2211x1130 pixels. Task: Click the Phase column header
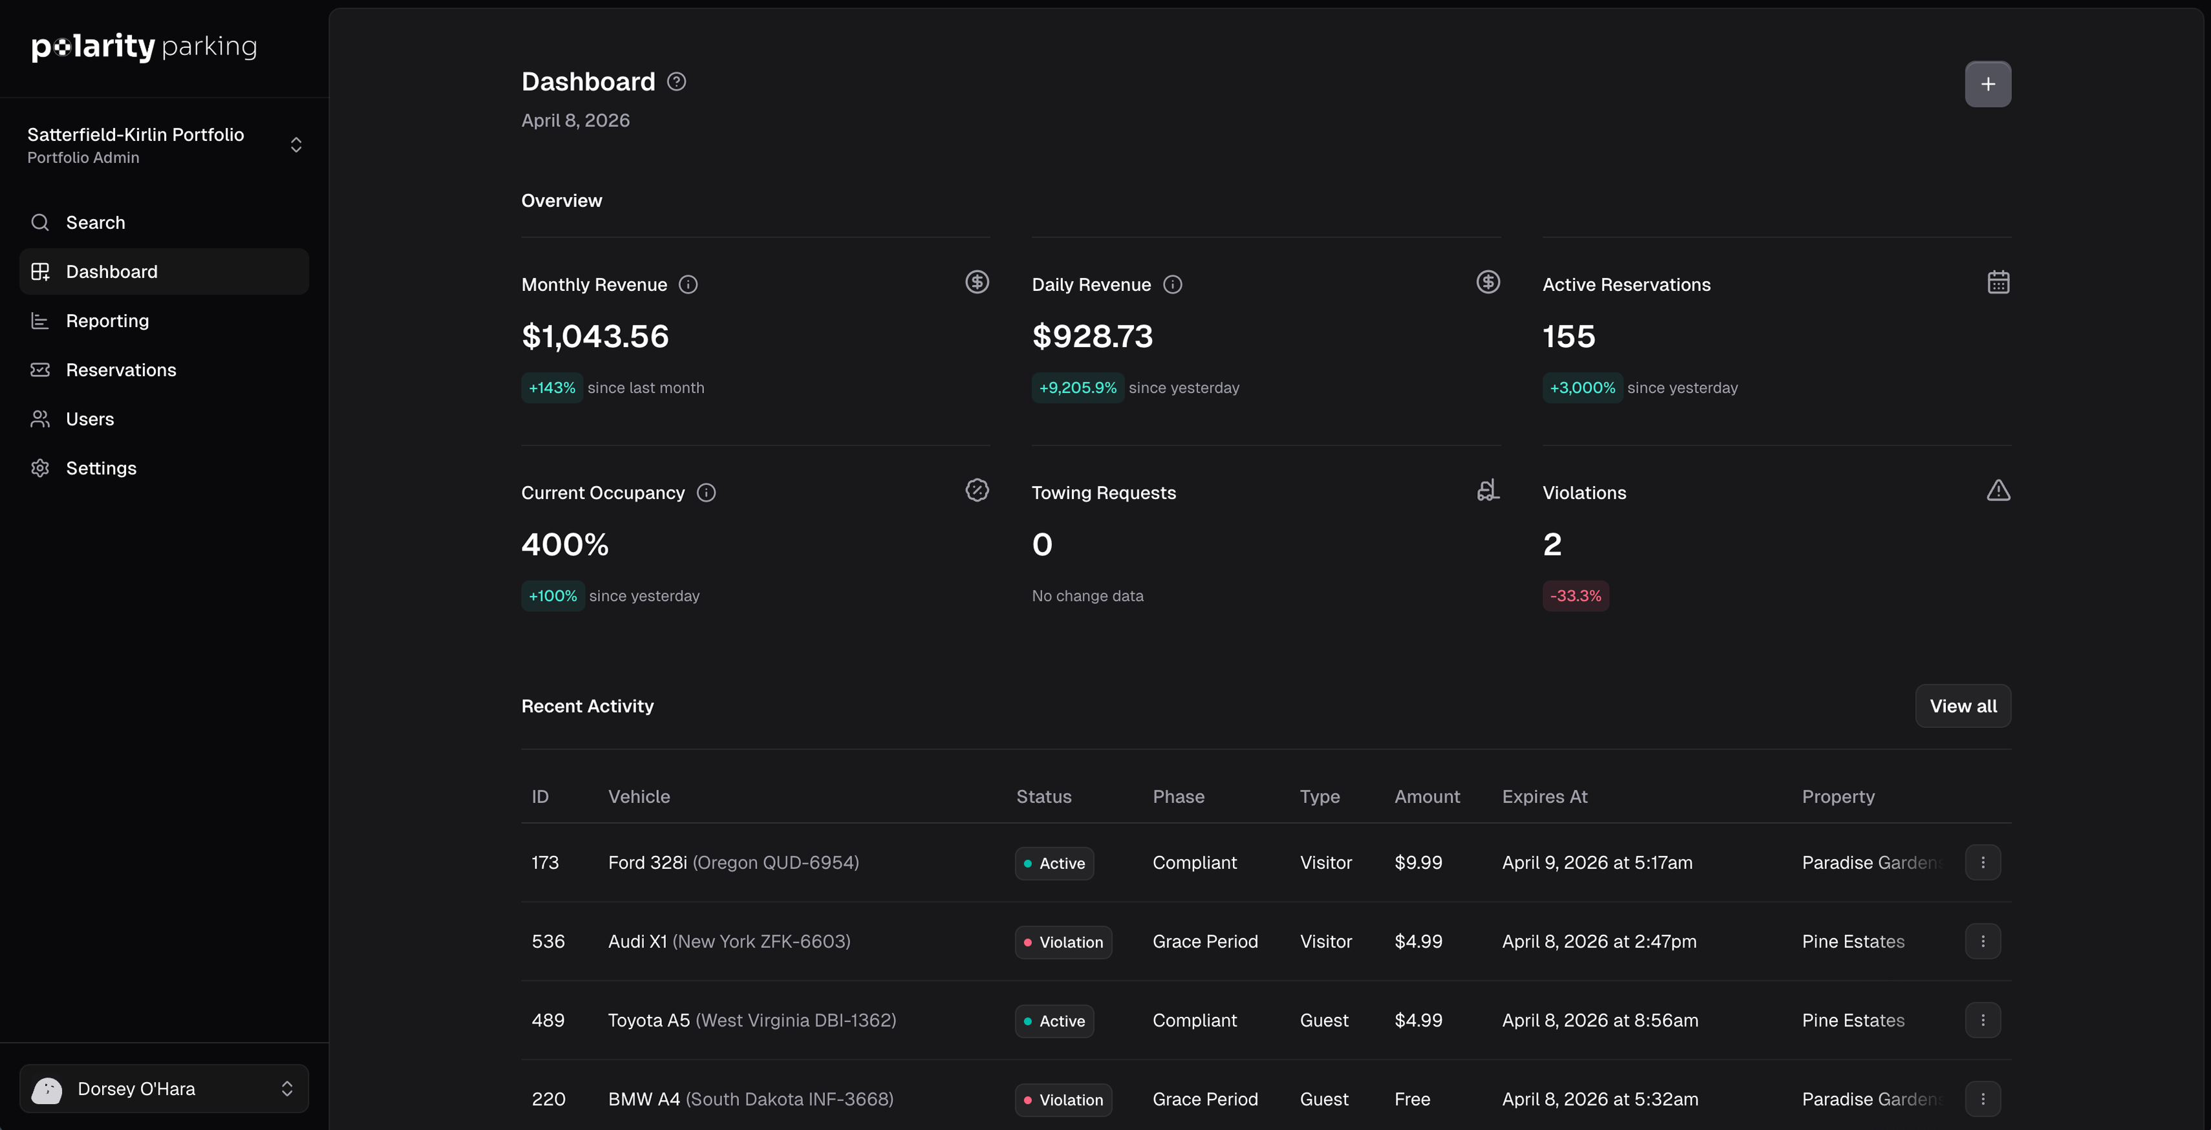[x=1178, y=796]
